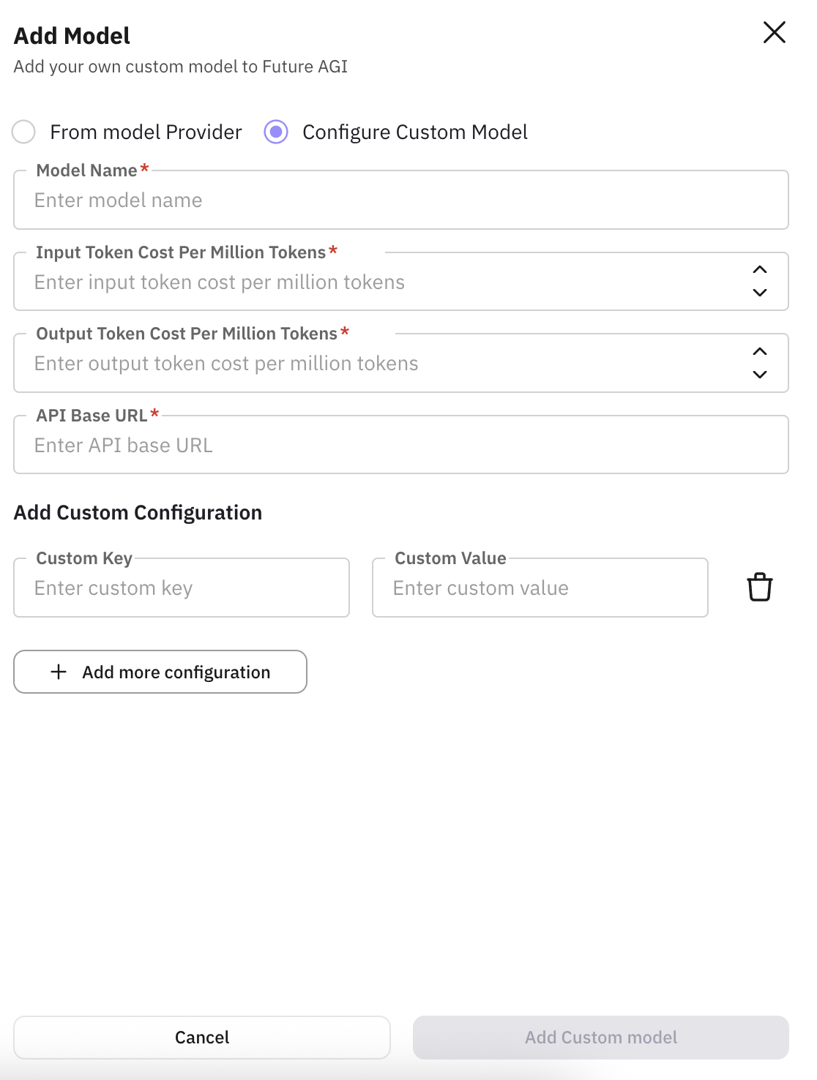Cancel adding the model

(202, 1037)
